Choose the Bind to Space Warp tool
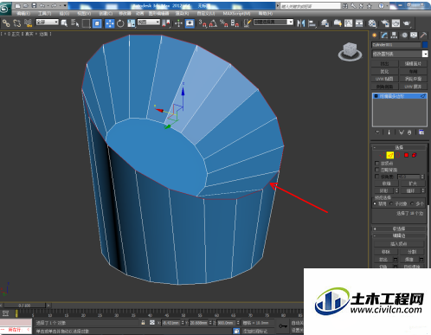431x335 pixels. coord(28,23)
